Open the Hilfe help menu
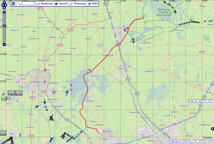Viewport: 214px width, 144px height. (93, 4)
